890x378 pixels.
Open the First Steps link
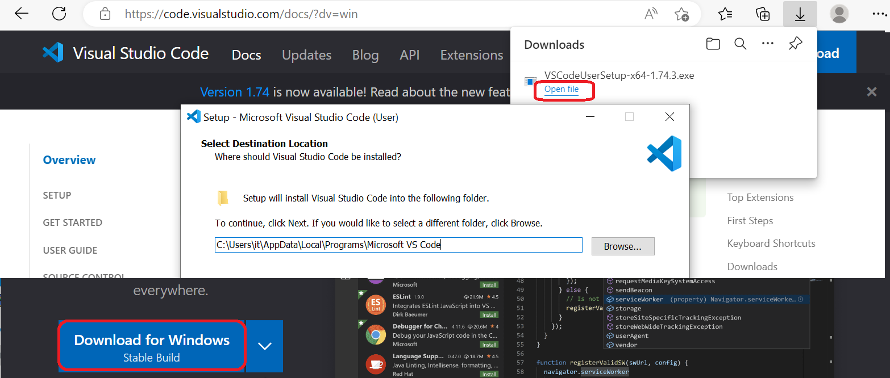point(750,221)
